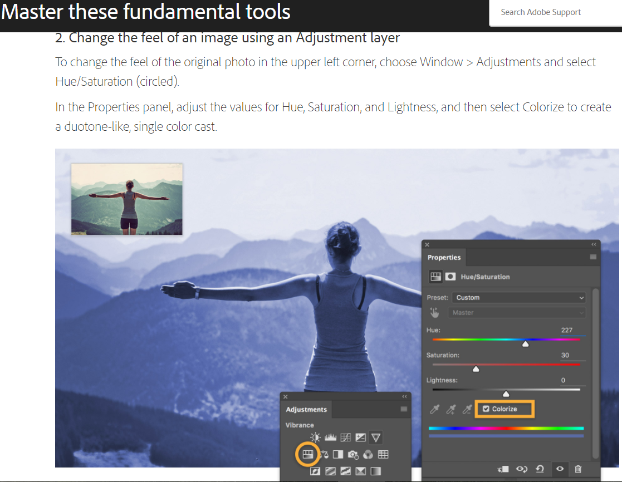Reset adjustment to defaults icon
This screenshot has height=482, width=622.
(x=540, y=469)
